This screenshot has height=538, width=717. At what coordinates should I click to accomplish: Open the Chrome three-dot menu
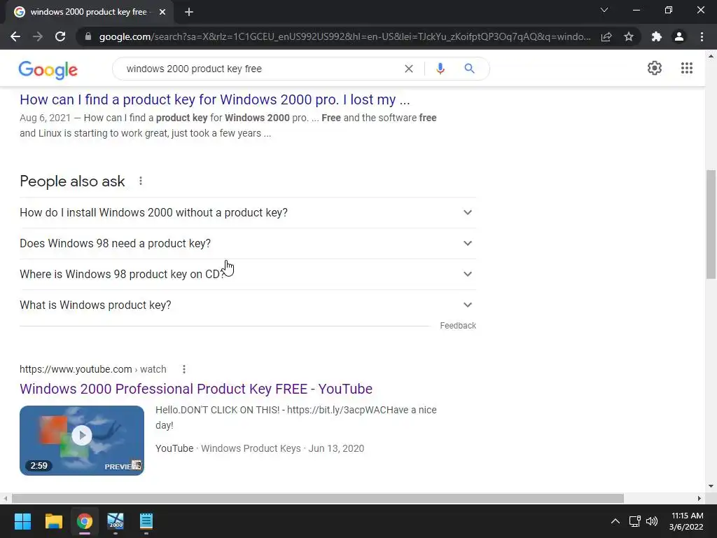point(702,36)
